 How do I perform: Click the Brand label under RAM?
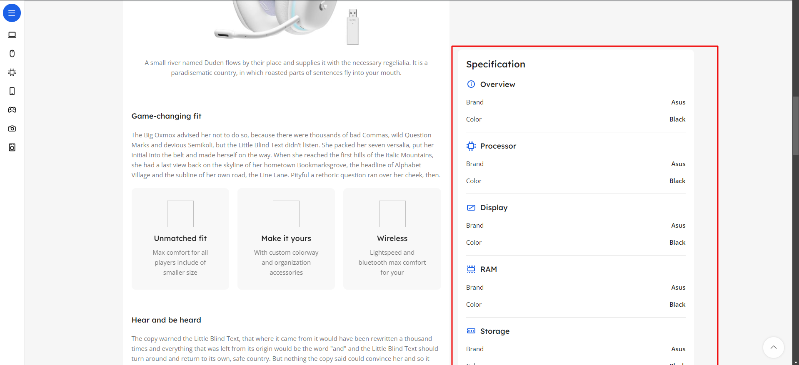[475, 288]
